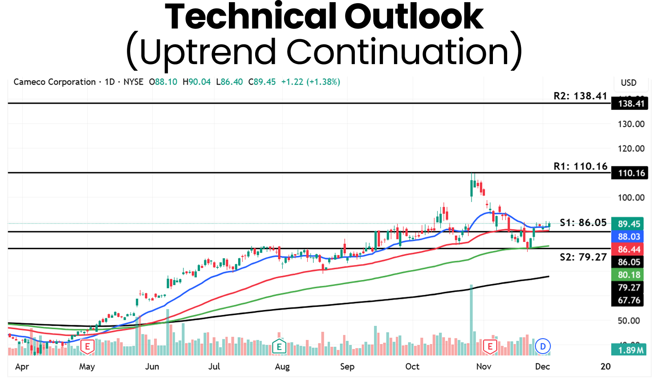The width and height of the screenshot is (659, 383).
Task: Open the blue dividend marker near December
Action: pyautogui.click(x=543, y=346)
